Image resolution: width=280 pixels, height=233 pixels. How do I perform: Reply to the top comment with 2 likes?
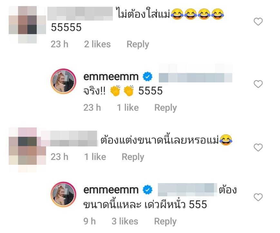138,44
